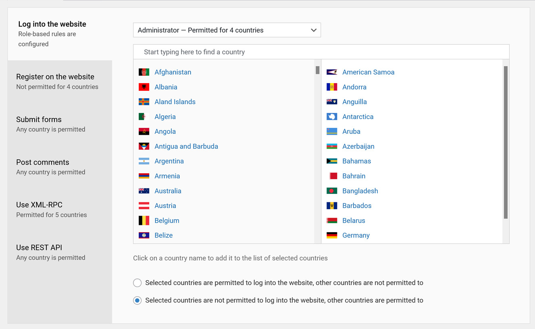This screenshot has width=535, height=329.
Task: Open the Administrator role dropdown
Action: pos(227,30)
